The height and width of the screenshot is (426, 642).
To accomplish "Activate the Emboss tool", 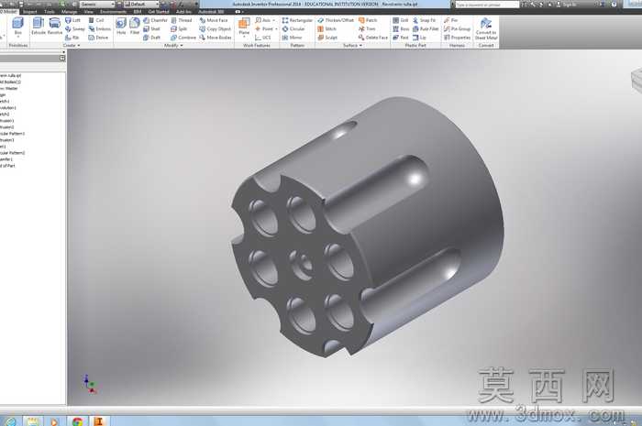I will tap(99, 29).
